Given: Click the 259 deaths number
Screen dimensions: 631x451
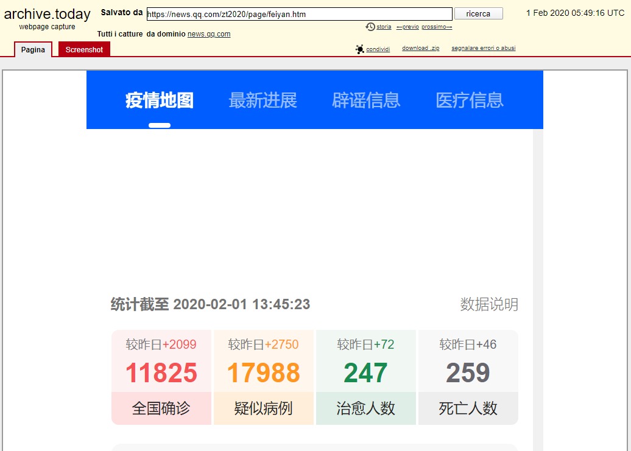Looking at the screenshot, I should [468, 372].
